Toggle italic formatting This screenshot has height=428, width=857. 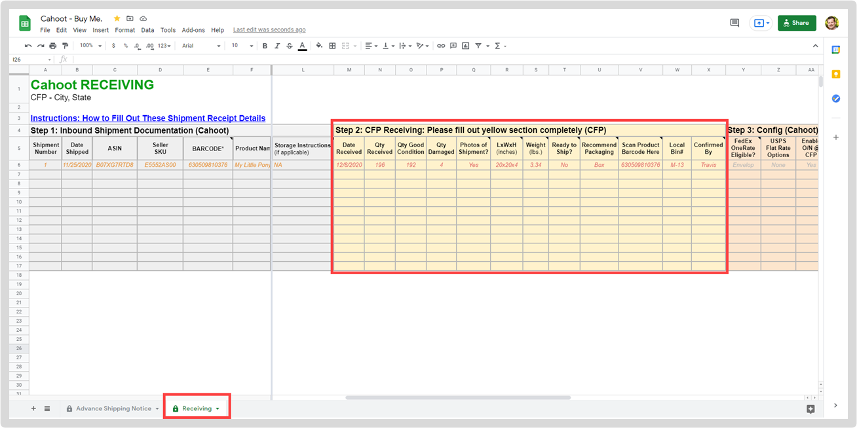pos(277,46)
